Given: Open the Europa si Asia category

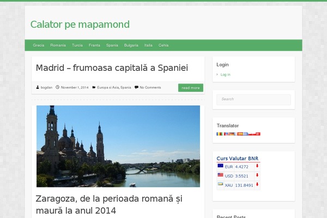Looking at the screenshot, I should pos(108,87).
